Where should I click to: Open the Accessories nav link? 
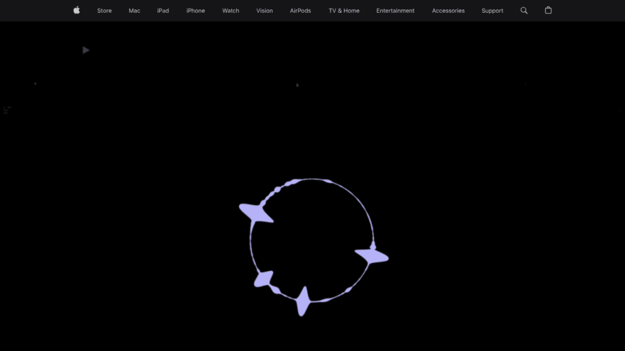click(x=449, y=11)
